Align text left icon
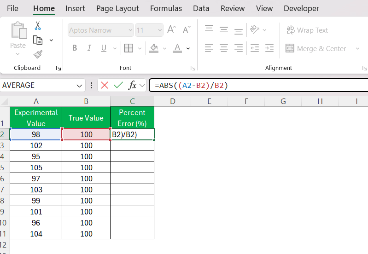This screenshot has height=254, width=368. 209,48
